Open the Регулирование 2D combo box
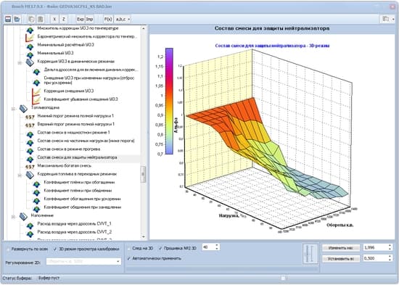This screenshot has height=285, width=399. [x=83, y=261]
